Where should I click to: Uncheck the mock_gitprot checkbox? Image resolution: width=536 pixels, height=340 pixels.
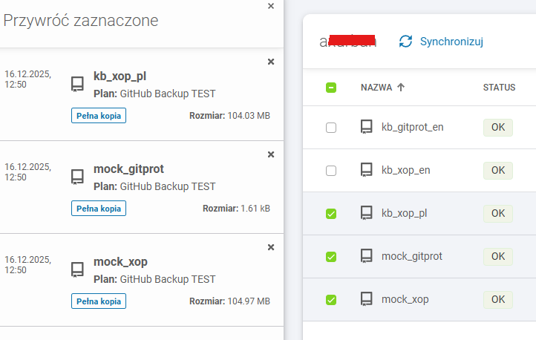point(331,257)
